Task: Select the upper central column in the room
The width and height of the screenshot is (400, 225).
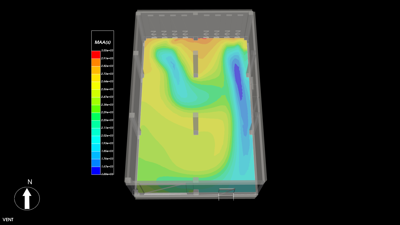Action: click(x=195, y=64)
